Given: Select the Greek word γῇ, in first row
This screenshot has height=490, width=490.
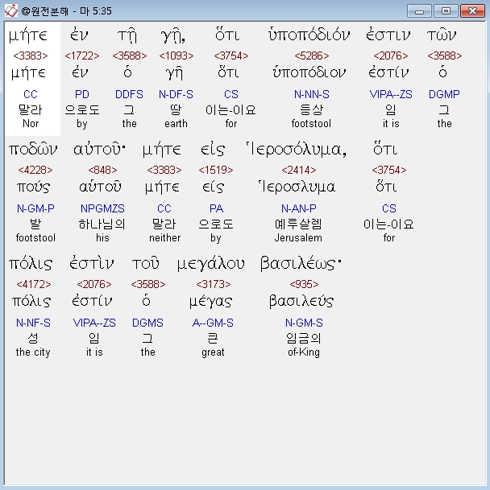Looking at the screenshot, I should [173, 36].
